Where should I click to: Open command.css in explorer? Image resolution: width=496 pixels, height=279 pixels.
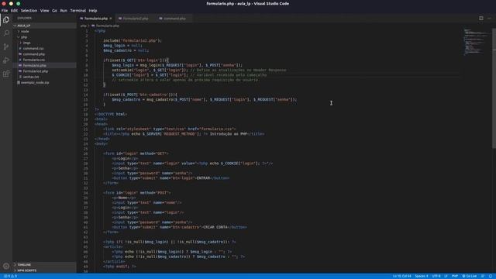point(33,48)
